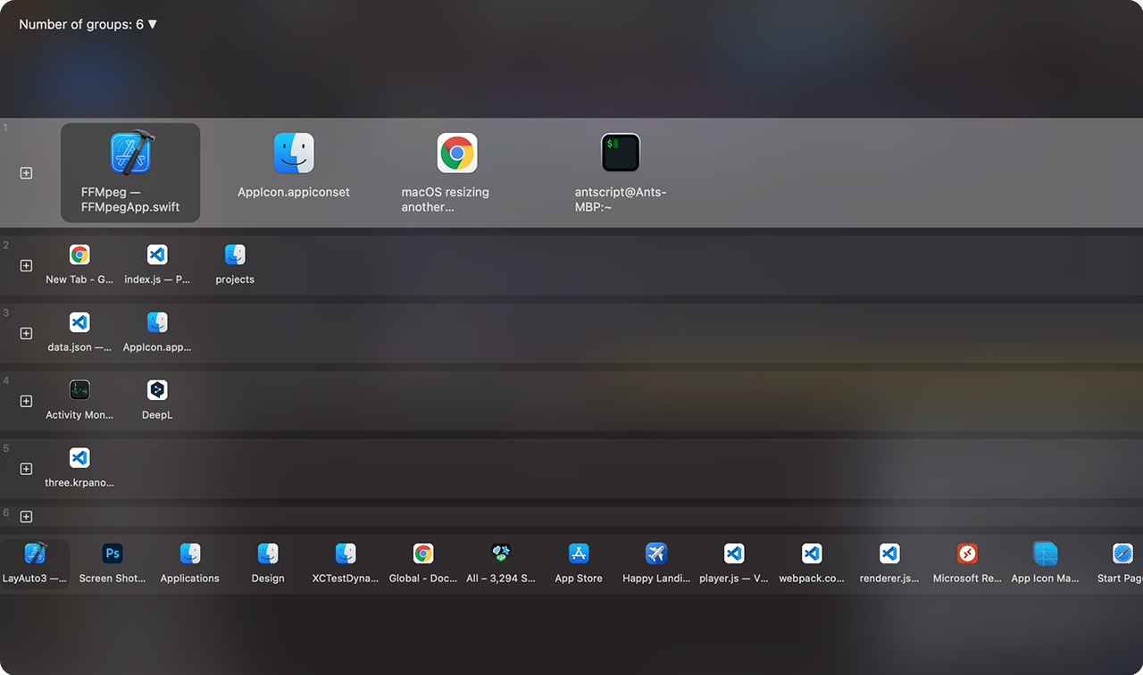The width and height of the screenshot is (1143, 675).
Task: Select the Xcode FFMpegApp.swift window
Action: pyautogui.click(x=130, y=172)
